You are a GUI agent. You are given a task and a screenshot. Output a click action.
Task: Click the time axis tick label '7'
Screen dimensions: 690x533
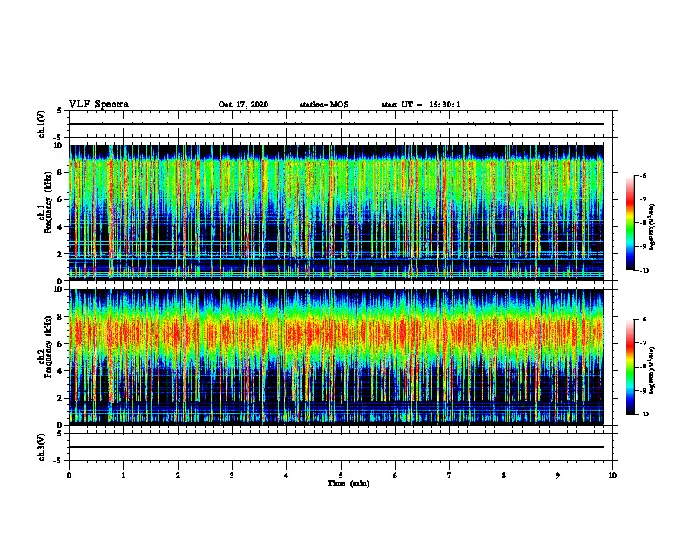tap(450, 475)
